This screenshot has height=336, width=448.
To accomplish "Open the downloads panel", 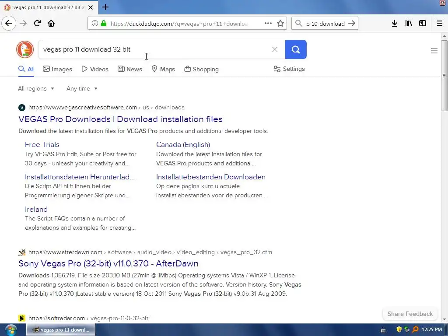I will 395,24.
